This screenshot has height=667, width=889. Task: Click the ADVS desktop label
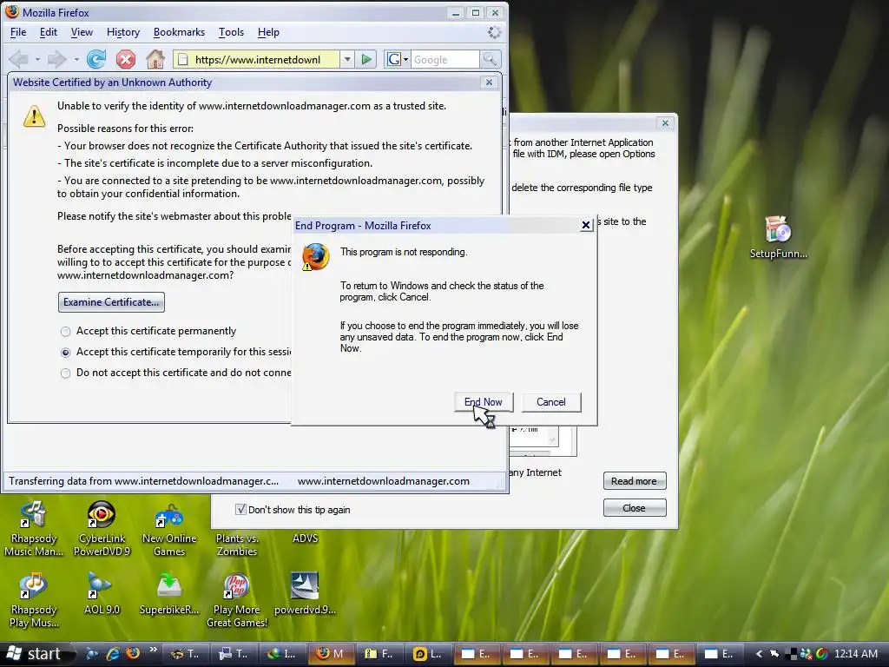pos(305,538)
